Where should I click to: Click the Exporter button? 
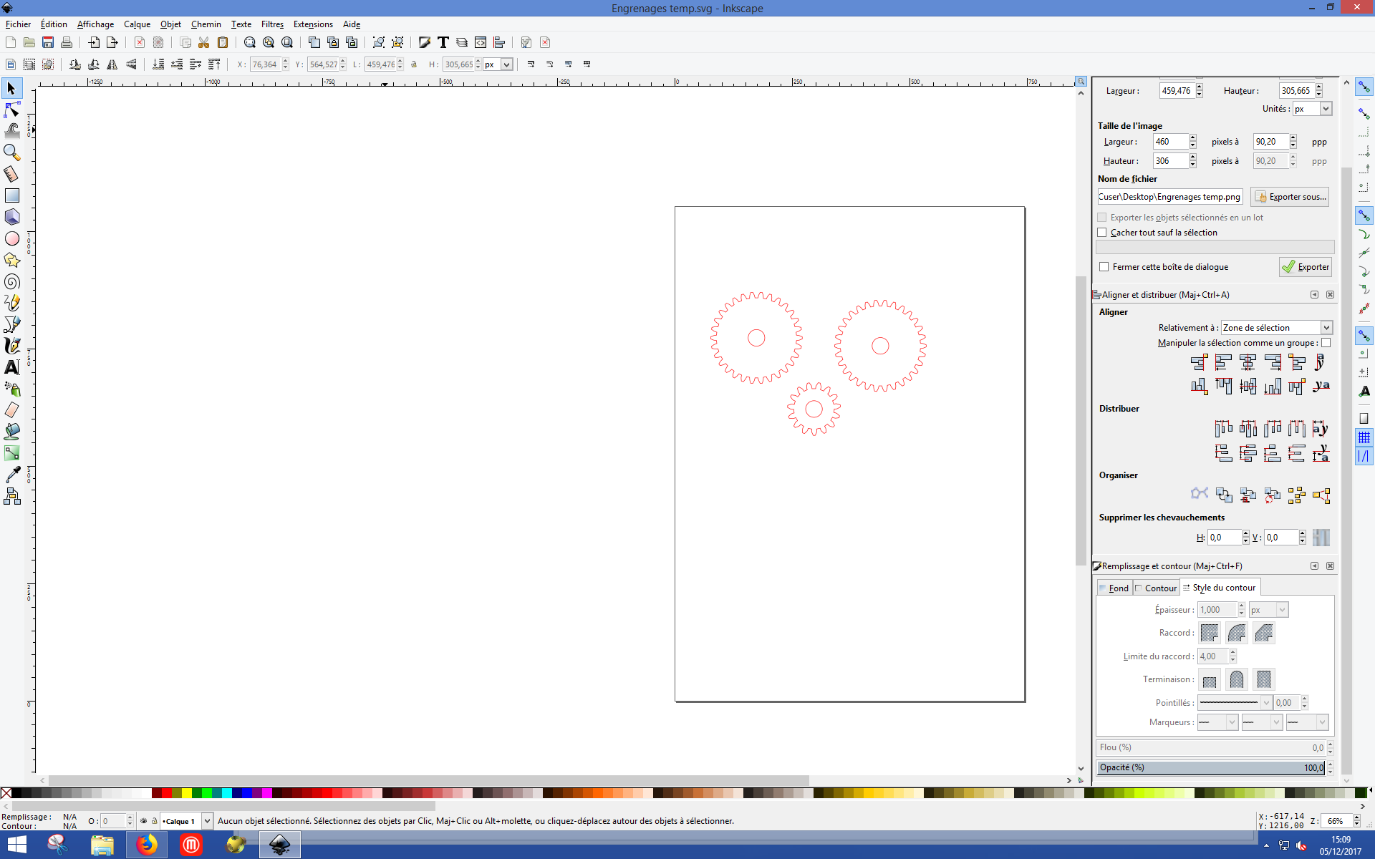pyautogui.click(x=1305, y=267)
